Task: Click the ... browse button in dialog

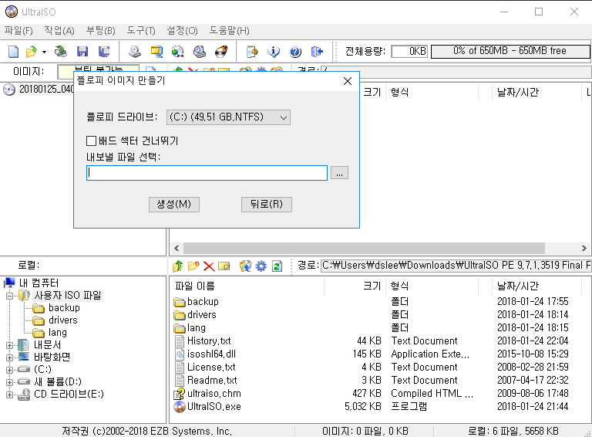Action: pos(339,173)
